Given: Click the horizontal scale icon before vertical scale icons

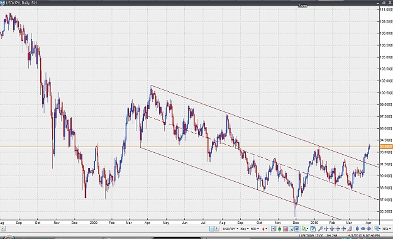Looking at the screenshot, I should (x=332, y=229).
